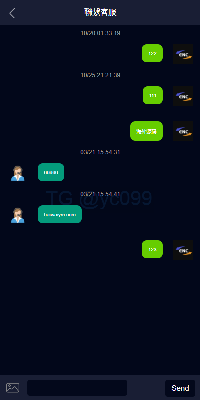Click the 03/21 15:54:31 timestamp
The image size is (200, 400).
point(100,152)
